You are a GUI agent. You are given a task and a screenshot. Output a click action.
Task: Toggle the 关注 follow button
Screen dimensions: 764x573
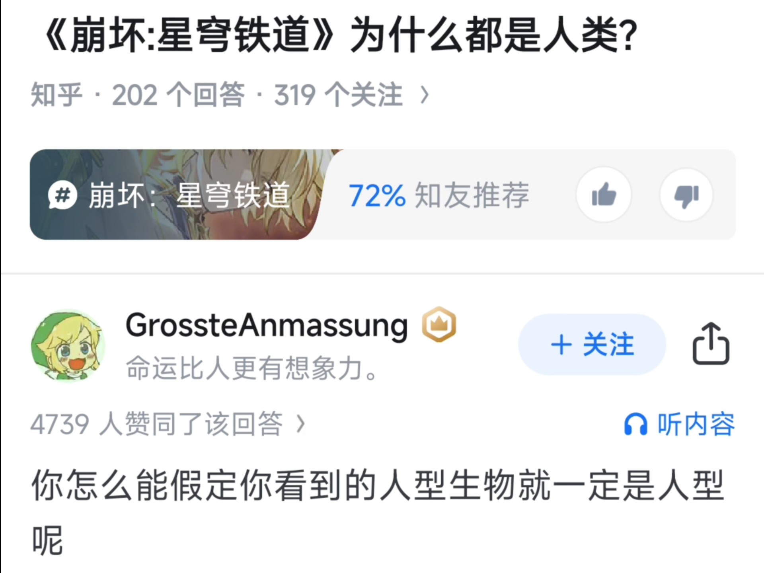(x=592, y=344)
